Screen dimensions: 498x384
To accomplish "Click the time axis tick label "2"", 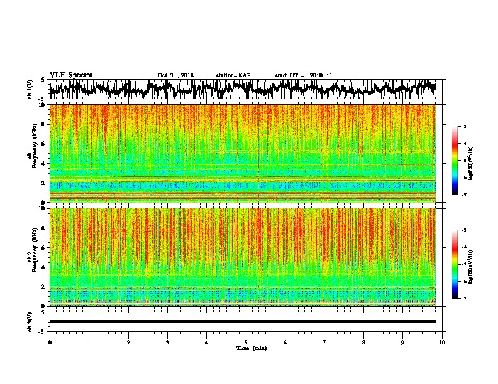I will click(x=128, y=343).
